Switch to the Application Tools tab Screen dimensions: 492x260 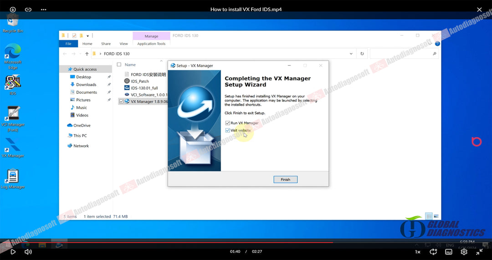(x=151, y=44)
